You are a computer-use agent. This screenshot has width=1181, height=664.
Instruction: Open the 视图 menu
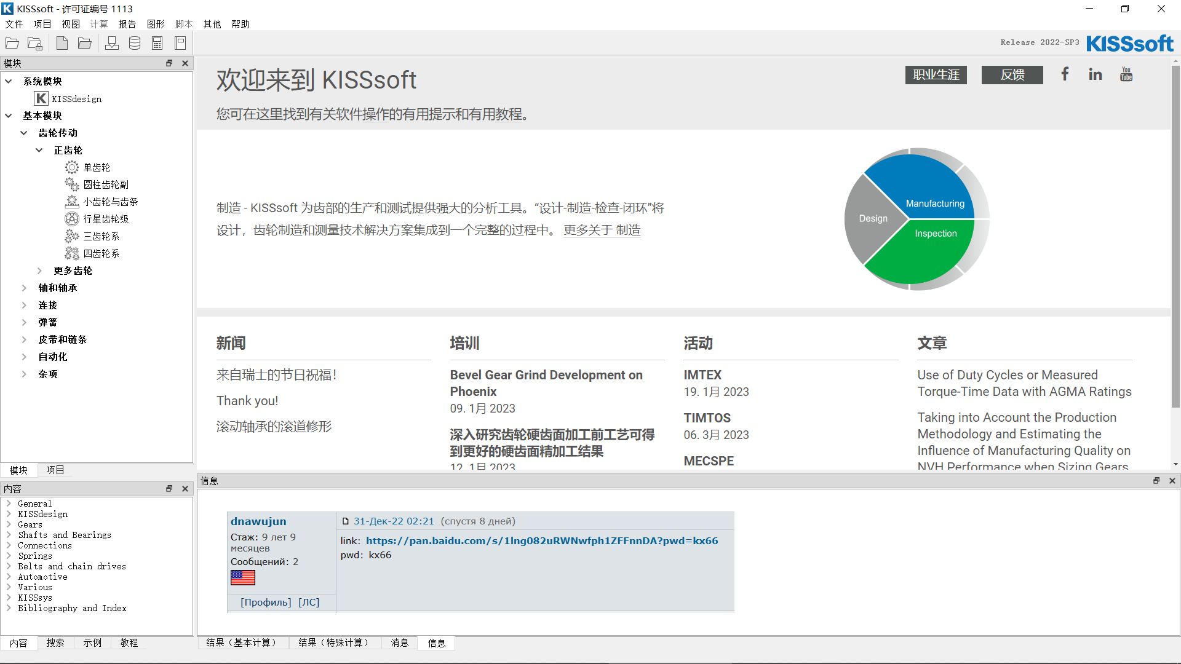(71, 24)
